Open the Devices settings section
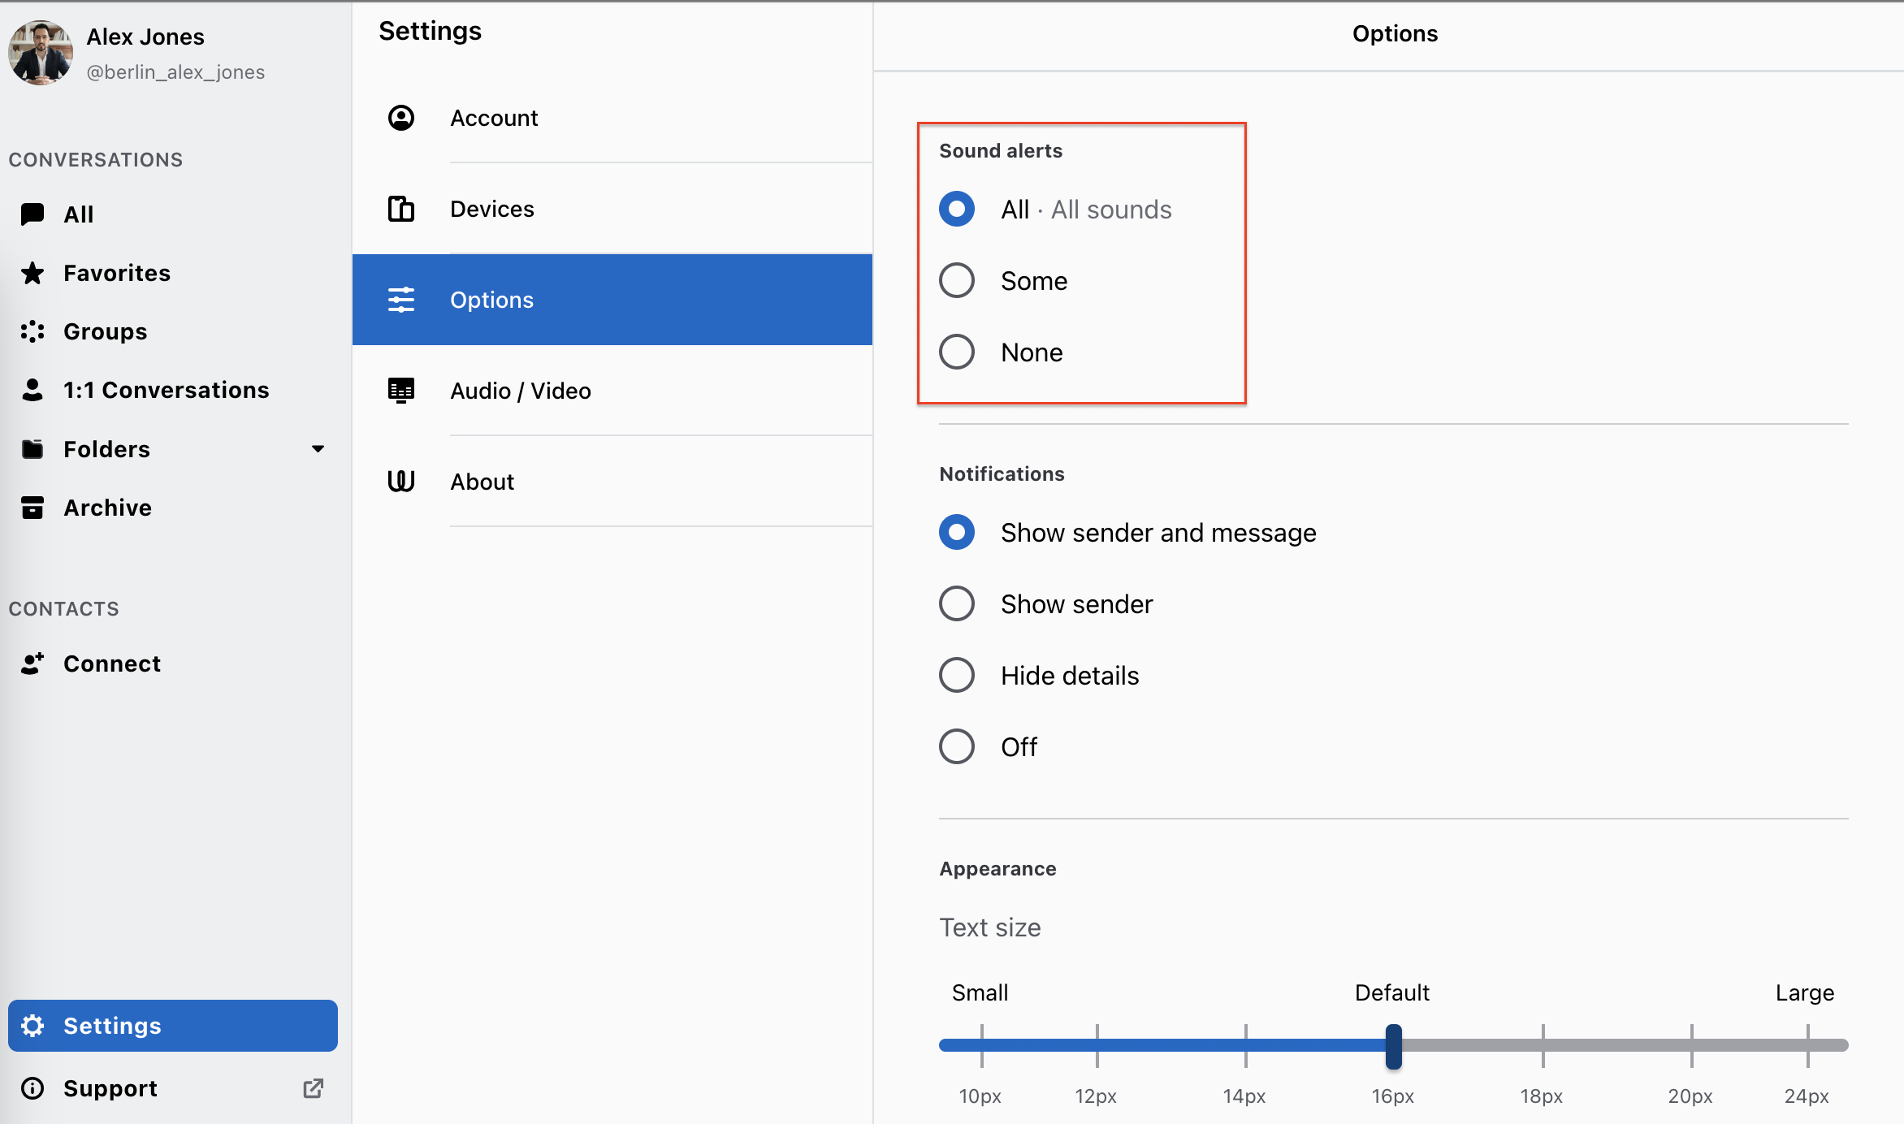 [612, 209]
